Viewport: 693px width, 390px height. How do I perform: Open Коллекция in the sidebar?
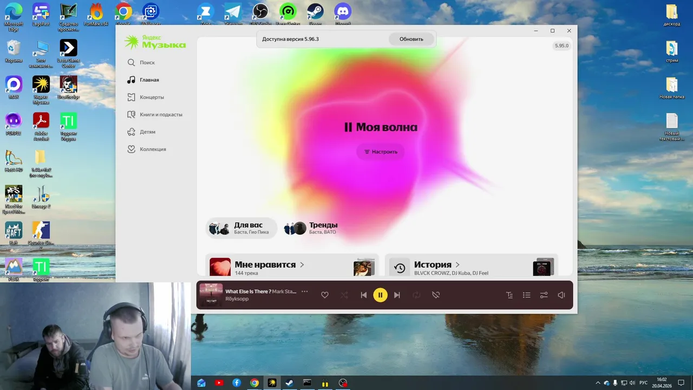(146, 149)
